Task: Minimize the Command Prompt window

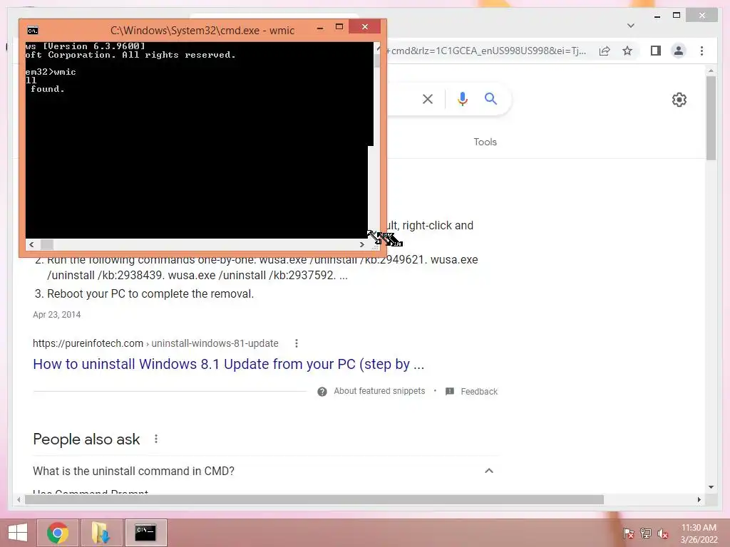Action: [x=320, y=28]
